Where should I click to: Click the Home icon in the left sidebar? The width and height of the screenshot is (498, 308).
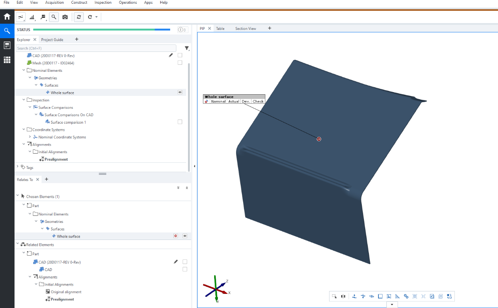7,17
